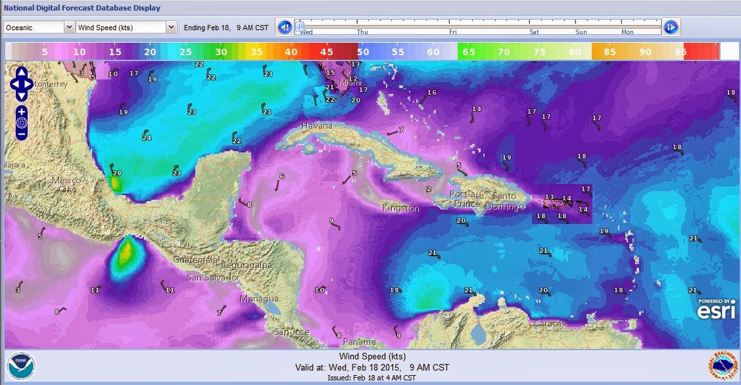
Task: Click Sat on the timeline
Action: (x=534, y=32)
